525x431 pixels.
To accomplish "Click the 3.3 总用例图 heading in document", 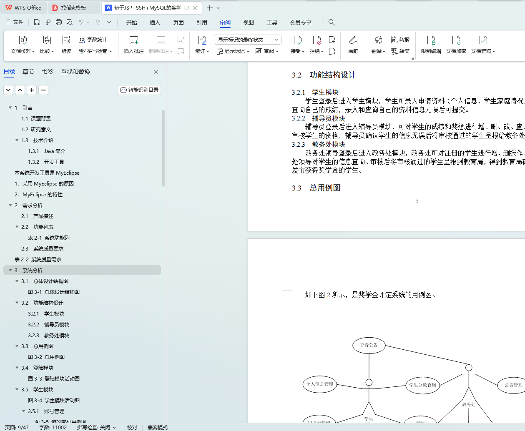I will (316, 188).
